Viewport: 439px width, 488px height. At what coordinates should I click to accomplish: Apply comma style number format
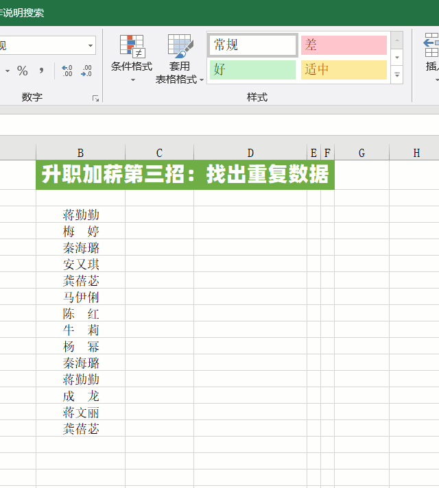pos(41,71)
